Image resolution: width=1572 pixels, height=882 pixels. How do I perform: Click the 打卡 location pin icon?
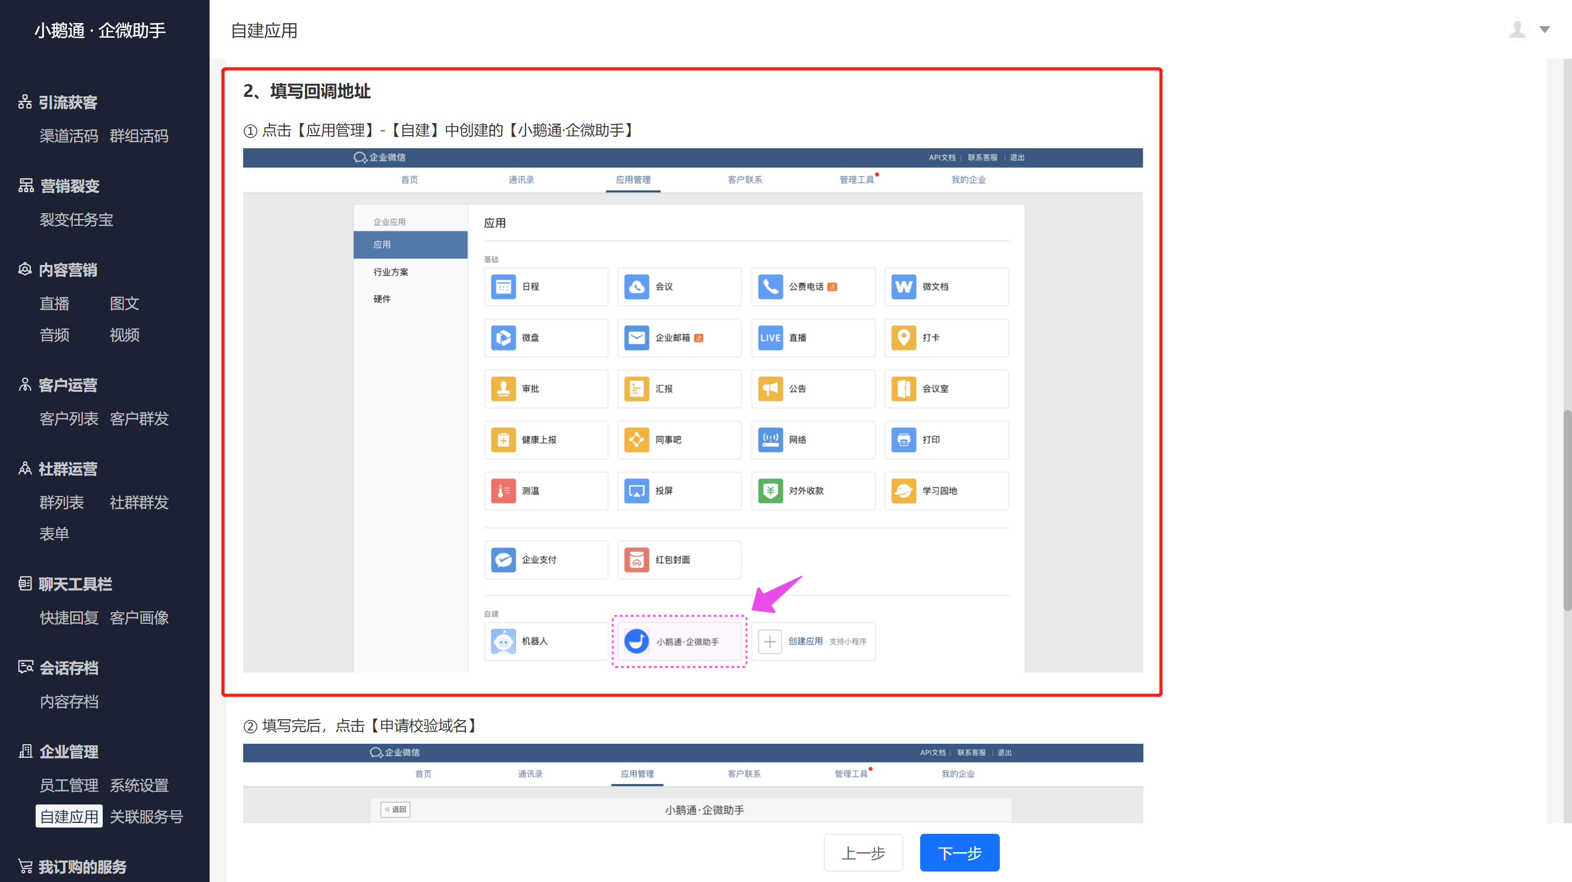click(x=904, y=337)
